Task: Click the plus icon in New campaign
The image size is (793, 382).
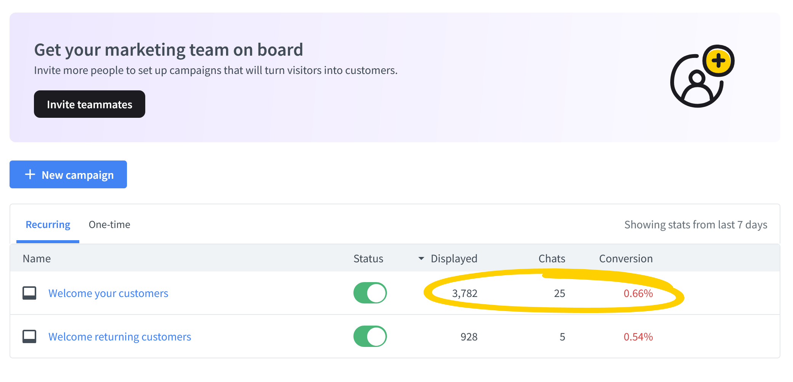Action: tap(30, 175)
